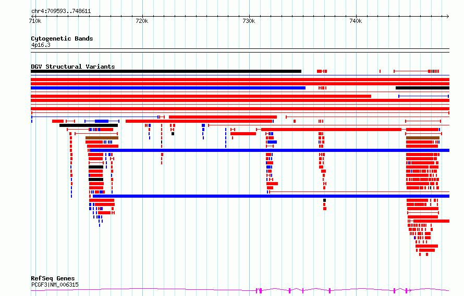Select the small black variant square near 723k
This screenshot has height=296, width=464.
(173, 134)
